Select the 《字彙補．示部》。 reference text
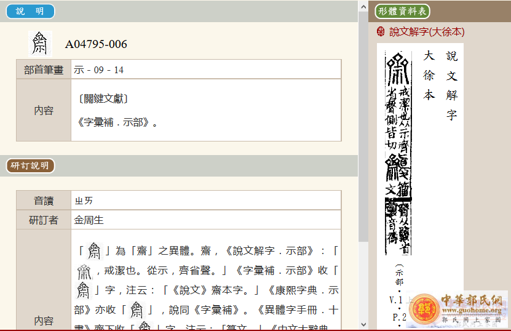This screenshot has height=331, width=511. click(117, 122)
